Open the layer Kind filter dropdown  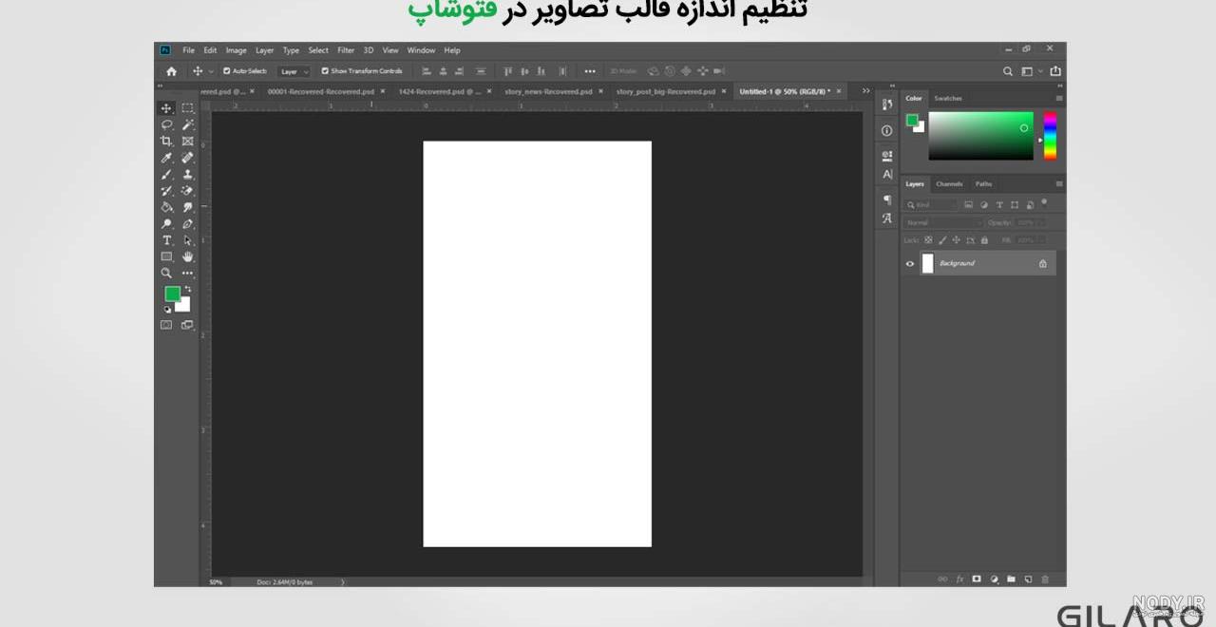931,204
